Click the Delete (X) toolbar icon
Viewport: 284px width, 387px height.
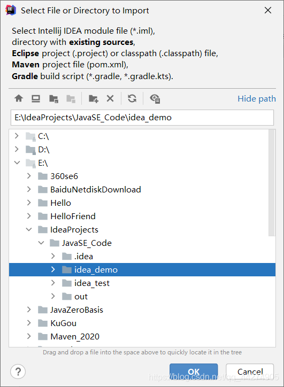[110, 99]
